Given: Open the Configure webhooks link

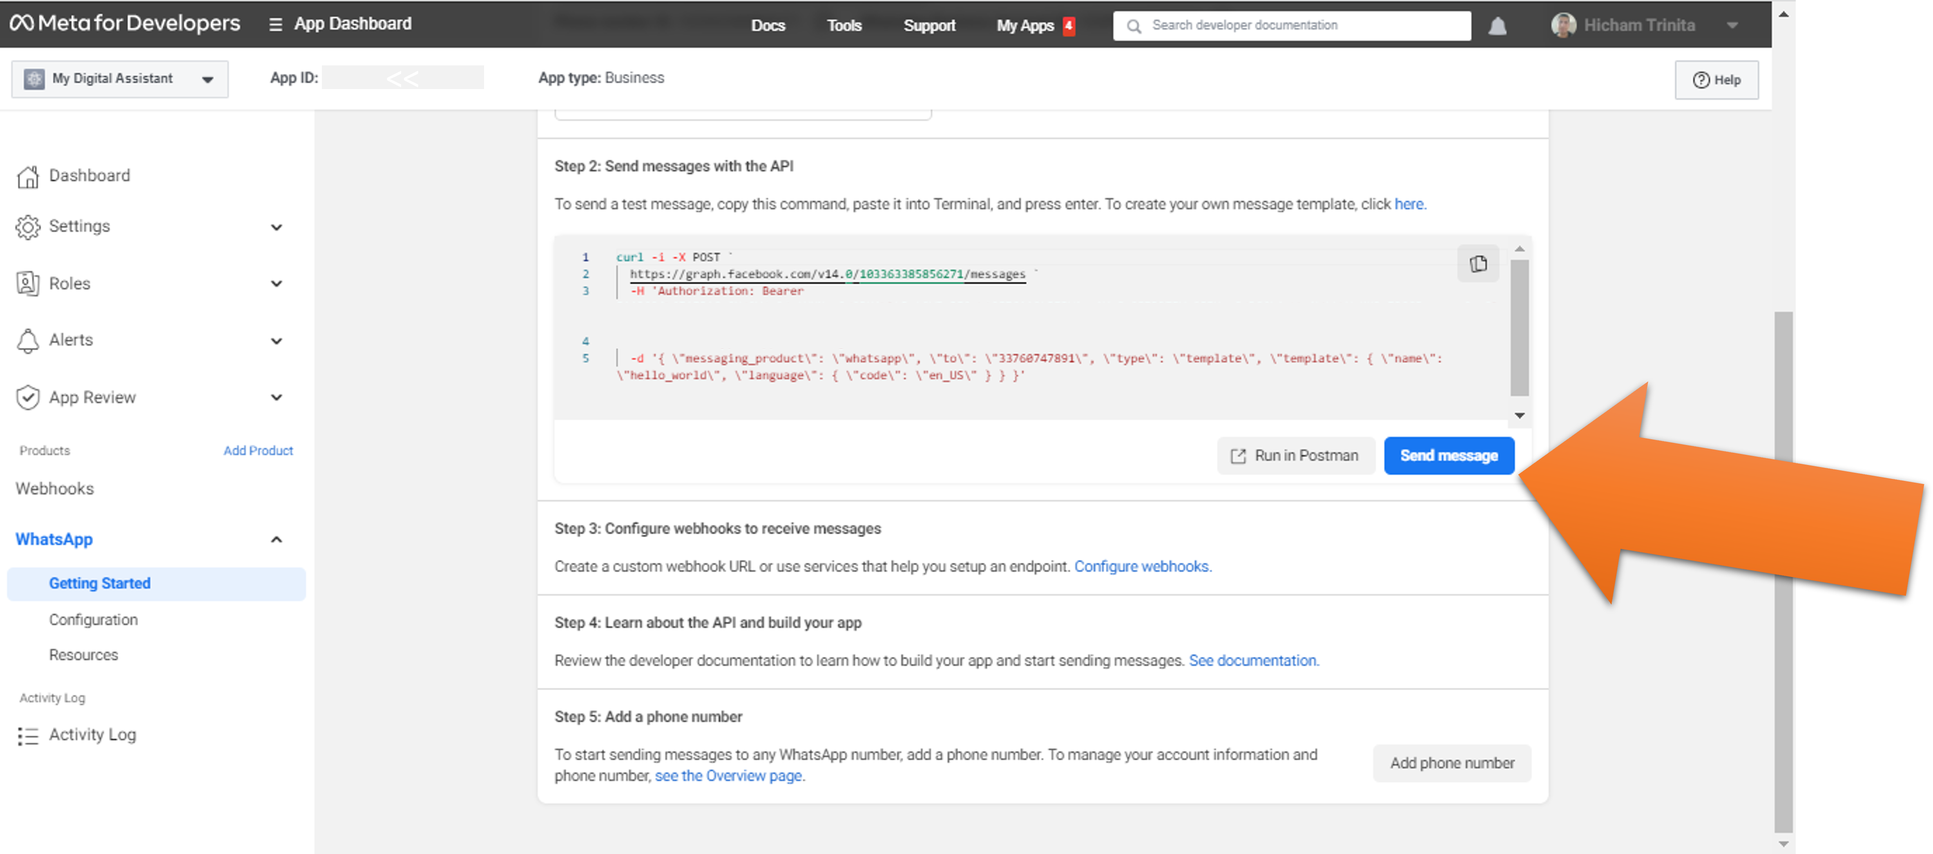Looking at the screenshot, I should pyautogui.click(x=1142, y=567).
